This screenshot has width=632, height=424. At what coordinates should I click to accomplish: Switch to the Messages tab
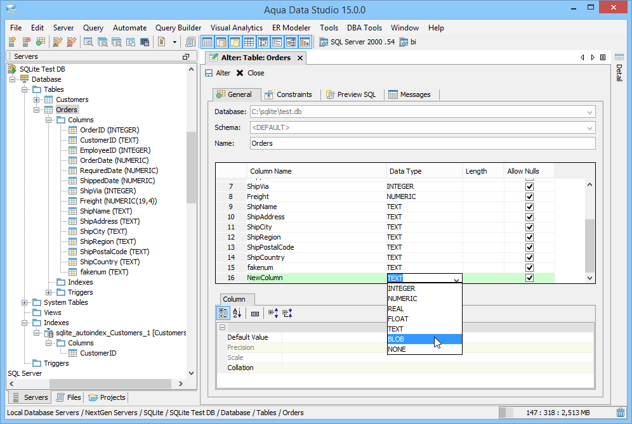409,94
